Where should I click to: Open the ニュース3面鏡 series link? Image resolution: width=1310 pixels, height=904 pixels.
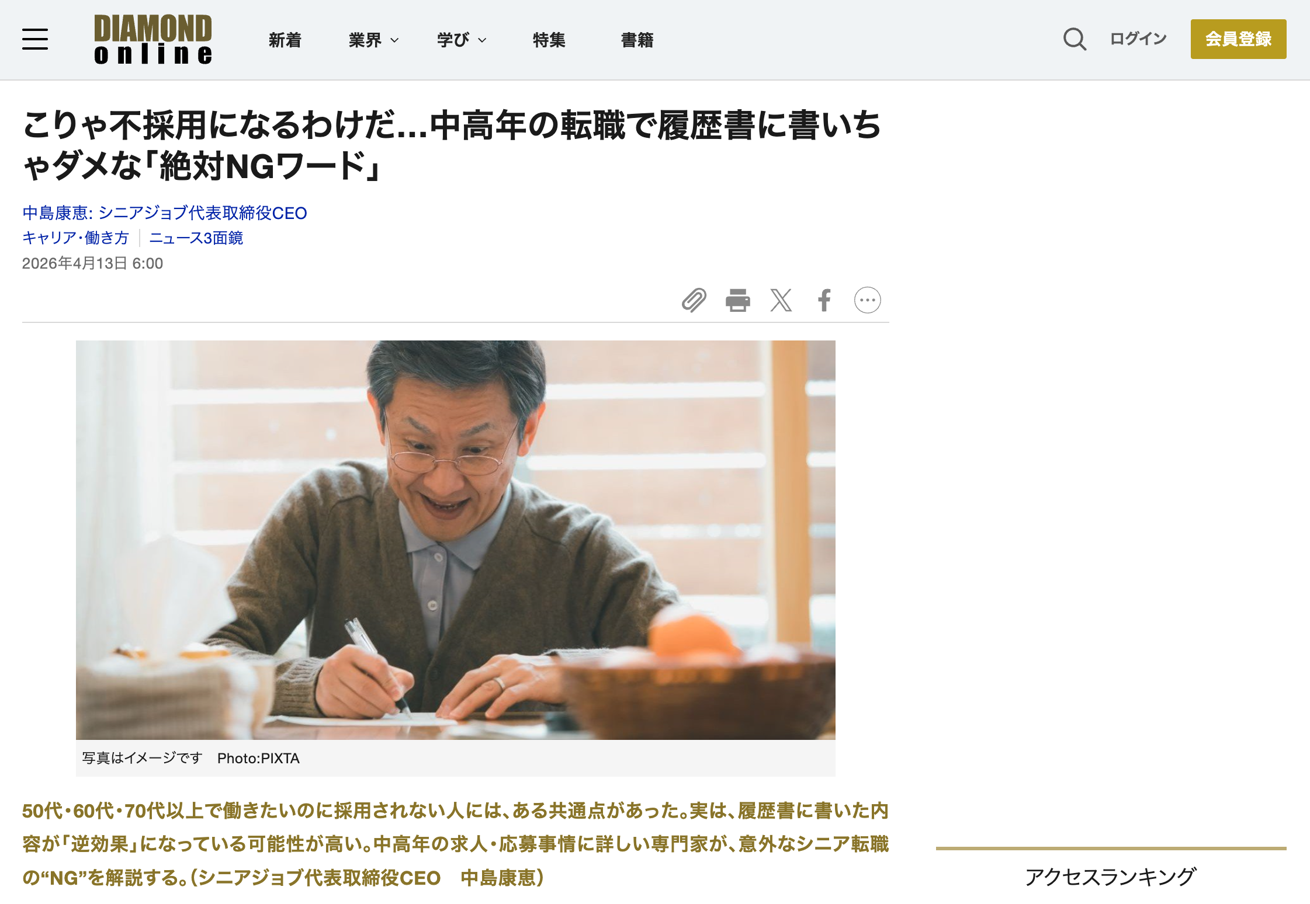pyautogui.click(x=196, y=238)
